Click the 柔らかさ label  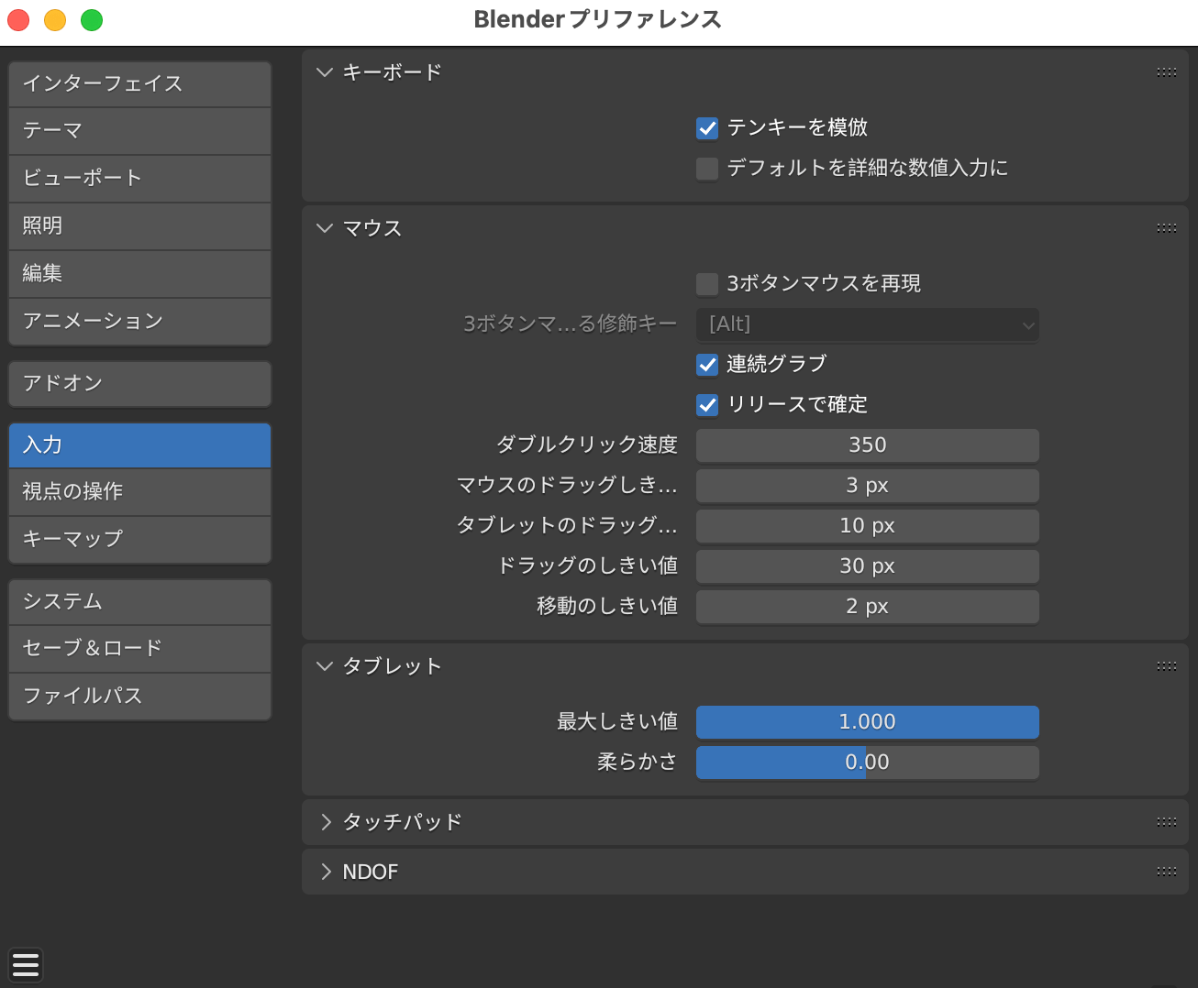coord(638,763)
